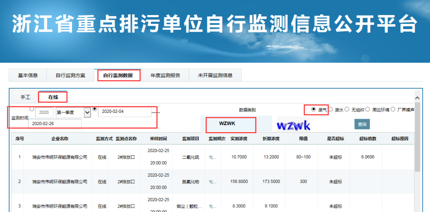Click the measured value 10.7000
This screenshot has height=212, width=430.
pyautogui.click(x=239, y=157)
